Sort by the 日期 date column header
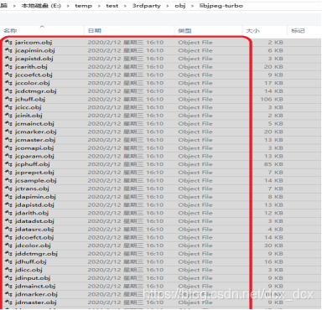The height and width of the screenshot is (310, 322). pos(95,31)
